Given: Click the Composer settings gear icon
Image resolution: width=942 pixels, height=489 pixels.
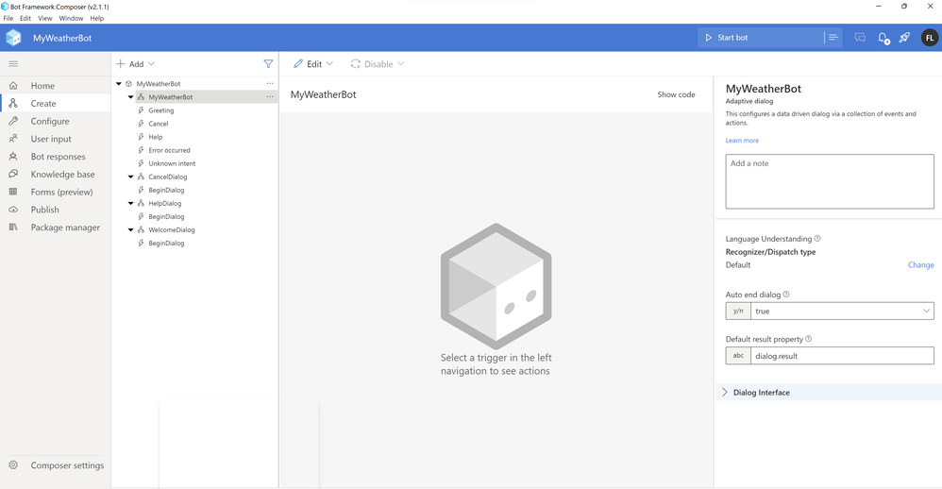Looking at the screenshot, I should (x=13, y=465).
